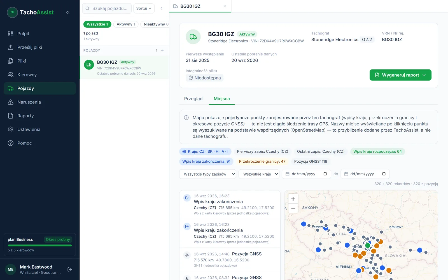Close the BG30 IGZ tab

225,6
